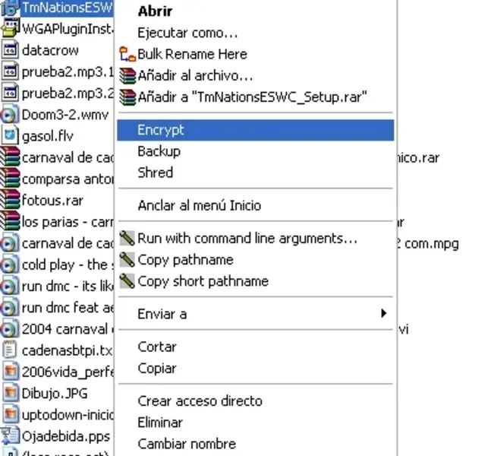Click the WinRAR icon beside Añadir al archivo
Screen dimensions: 491x456
click(127, 75)
